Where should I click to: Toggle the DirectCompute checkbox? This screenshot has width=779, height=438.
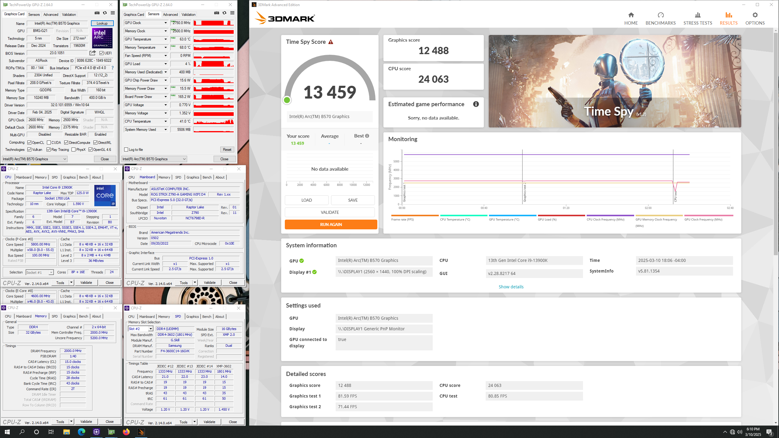click(x=66, y=143)
